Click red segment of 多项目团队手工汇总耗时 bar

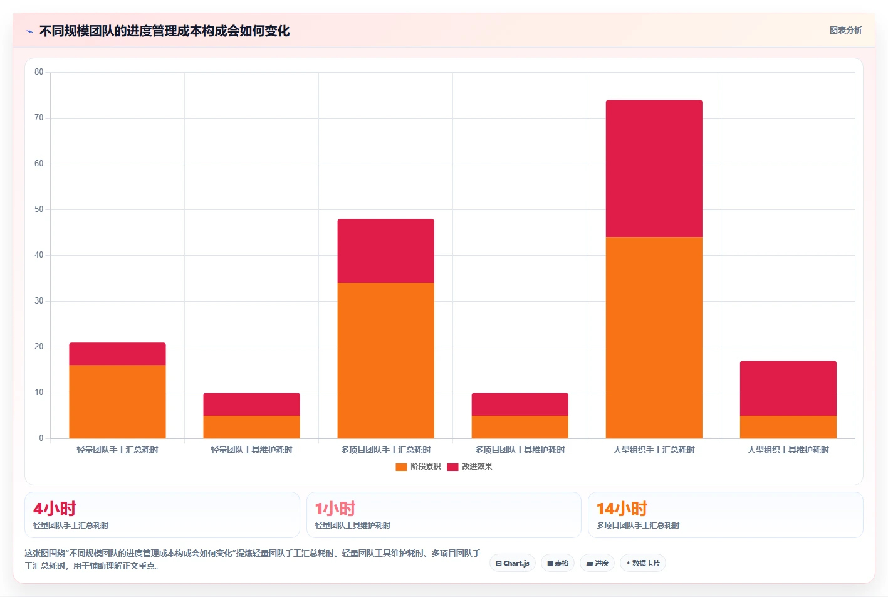(x=385, y=251)
